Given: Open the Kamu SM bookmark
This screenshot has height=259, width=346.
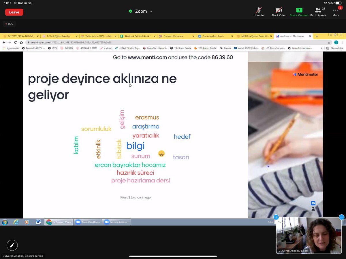Looking at the screenshot, I should tap(155, 48).
